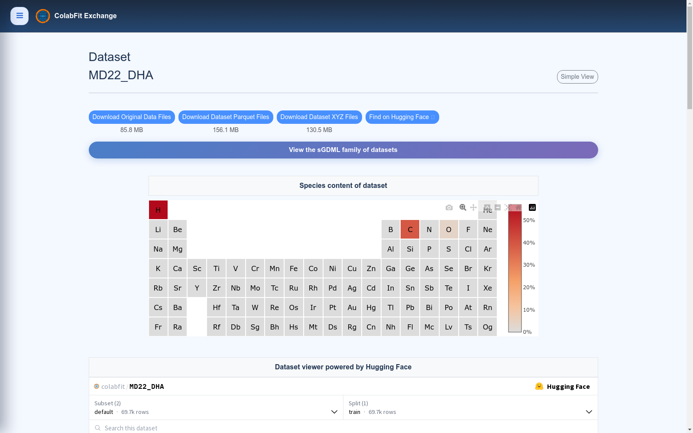
Task: Click the scrollbar down arrow
Action: (690, 430)
